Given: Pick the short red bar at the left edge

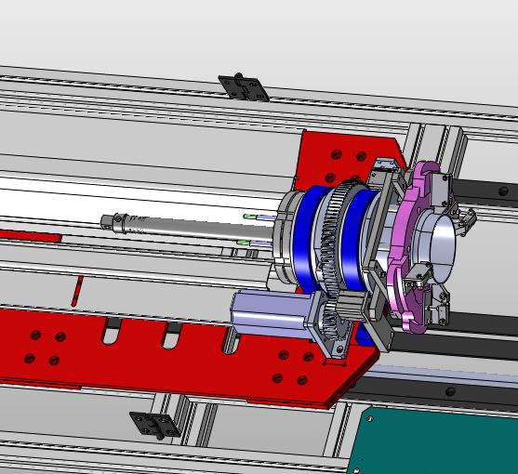Looking at the screenshot, I should coord(31,236).
